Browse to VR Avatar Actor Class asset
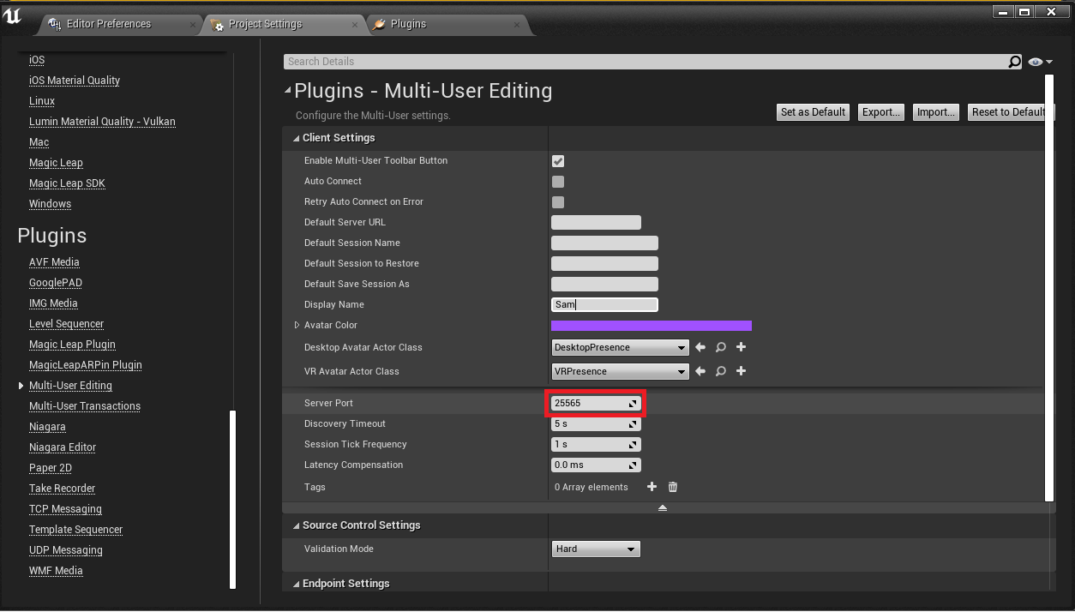1075x612 pixels. click(x=721, y=371)
